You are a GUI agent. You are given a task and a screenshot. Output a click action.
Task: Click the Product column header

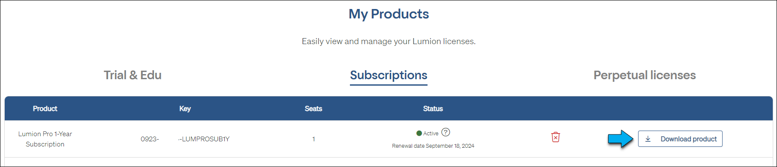click(45, 109)
